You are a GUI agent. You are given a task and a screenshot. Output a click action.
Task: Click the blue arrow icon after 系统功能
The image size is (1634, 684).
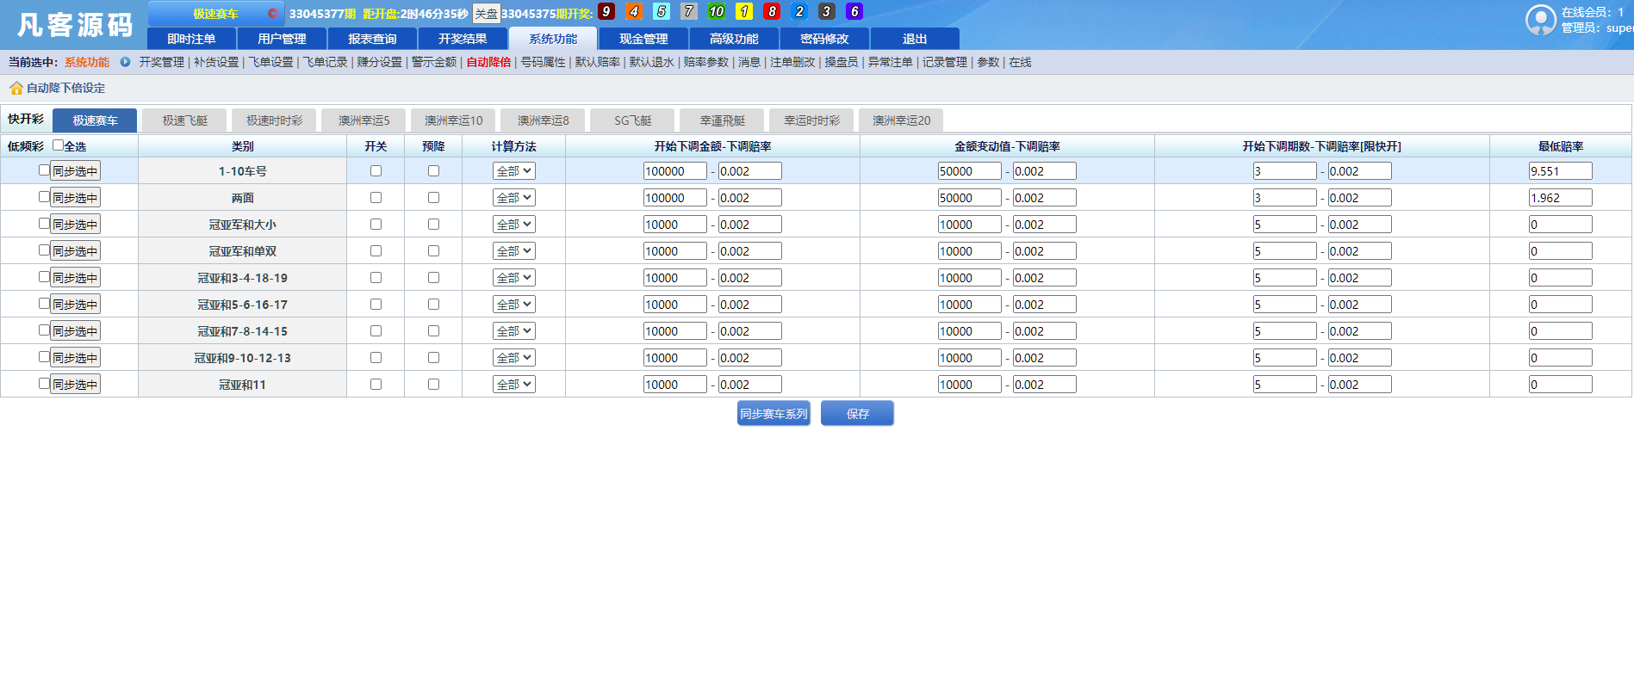(x=126, y=62)
